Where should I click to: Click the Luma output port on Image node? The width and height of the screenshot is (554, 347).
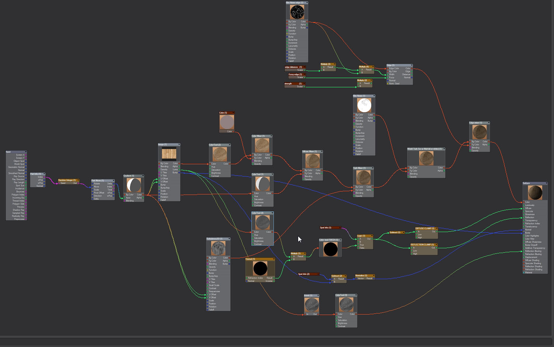(179, 169)
